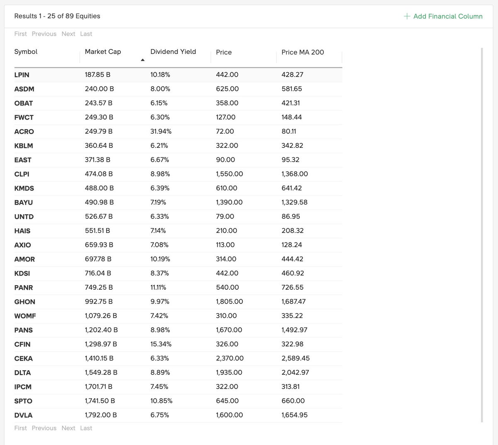Click DLTA Price MA 200 value 2,042.97
The height and width of the screenshot is (445, 498).
coord(295,372)
